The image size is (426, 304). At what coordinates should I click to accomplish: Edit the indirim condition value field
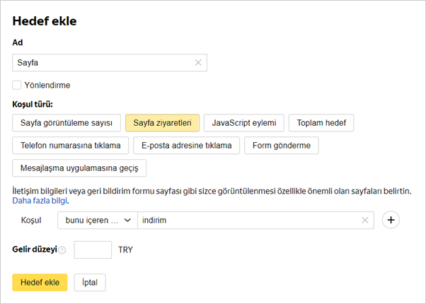click(248, 221)
